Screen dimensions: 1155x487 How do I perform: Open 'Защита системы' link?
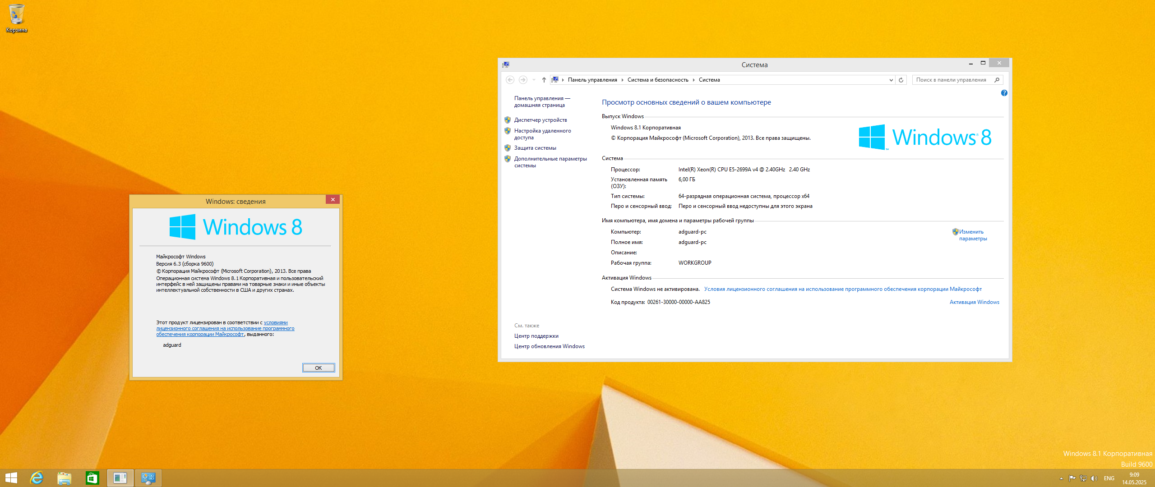coord(535,148)
